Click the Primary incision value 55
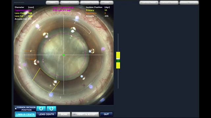 tap(106, 10)
